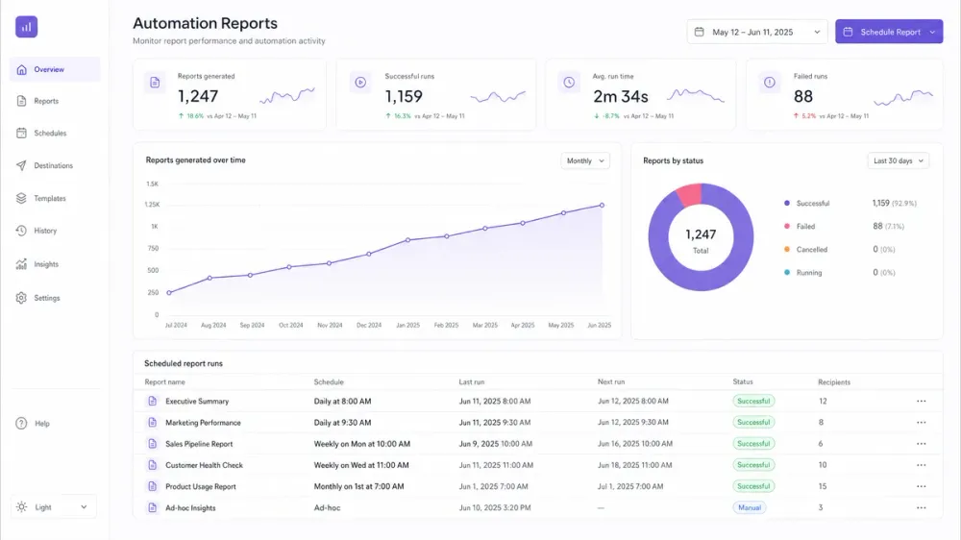Image resolution: width=961 pixels, height=540 pixels.
Task: Click the Settings gear icon in sidebar
Action: click(x=21, y=298)
